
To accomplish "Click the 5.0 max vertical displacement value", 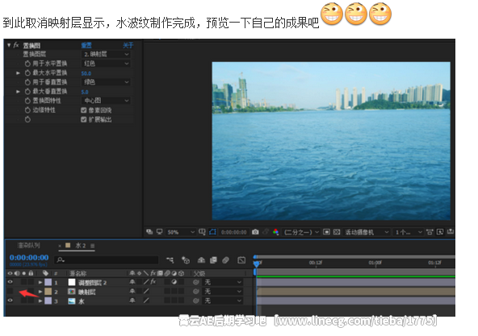I will (x=85, y=92).
